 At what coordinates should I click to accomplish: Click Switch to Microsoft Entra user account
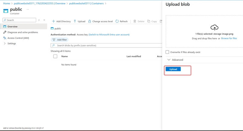109,35
